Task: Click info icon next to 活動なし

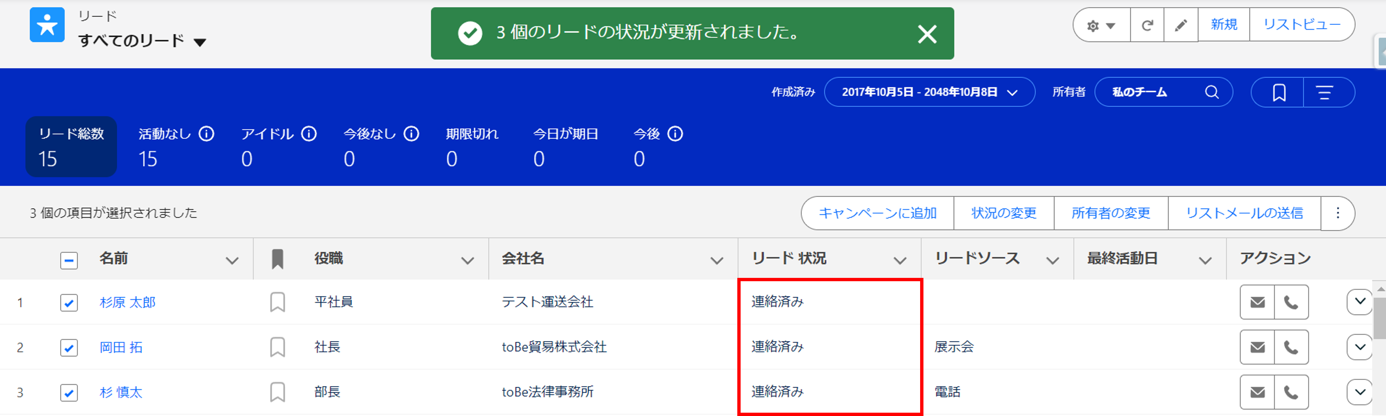Action: (x=207, y=134)
